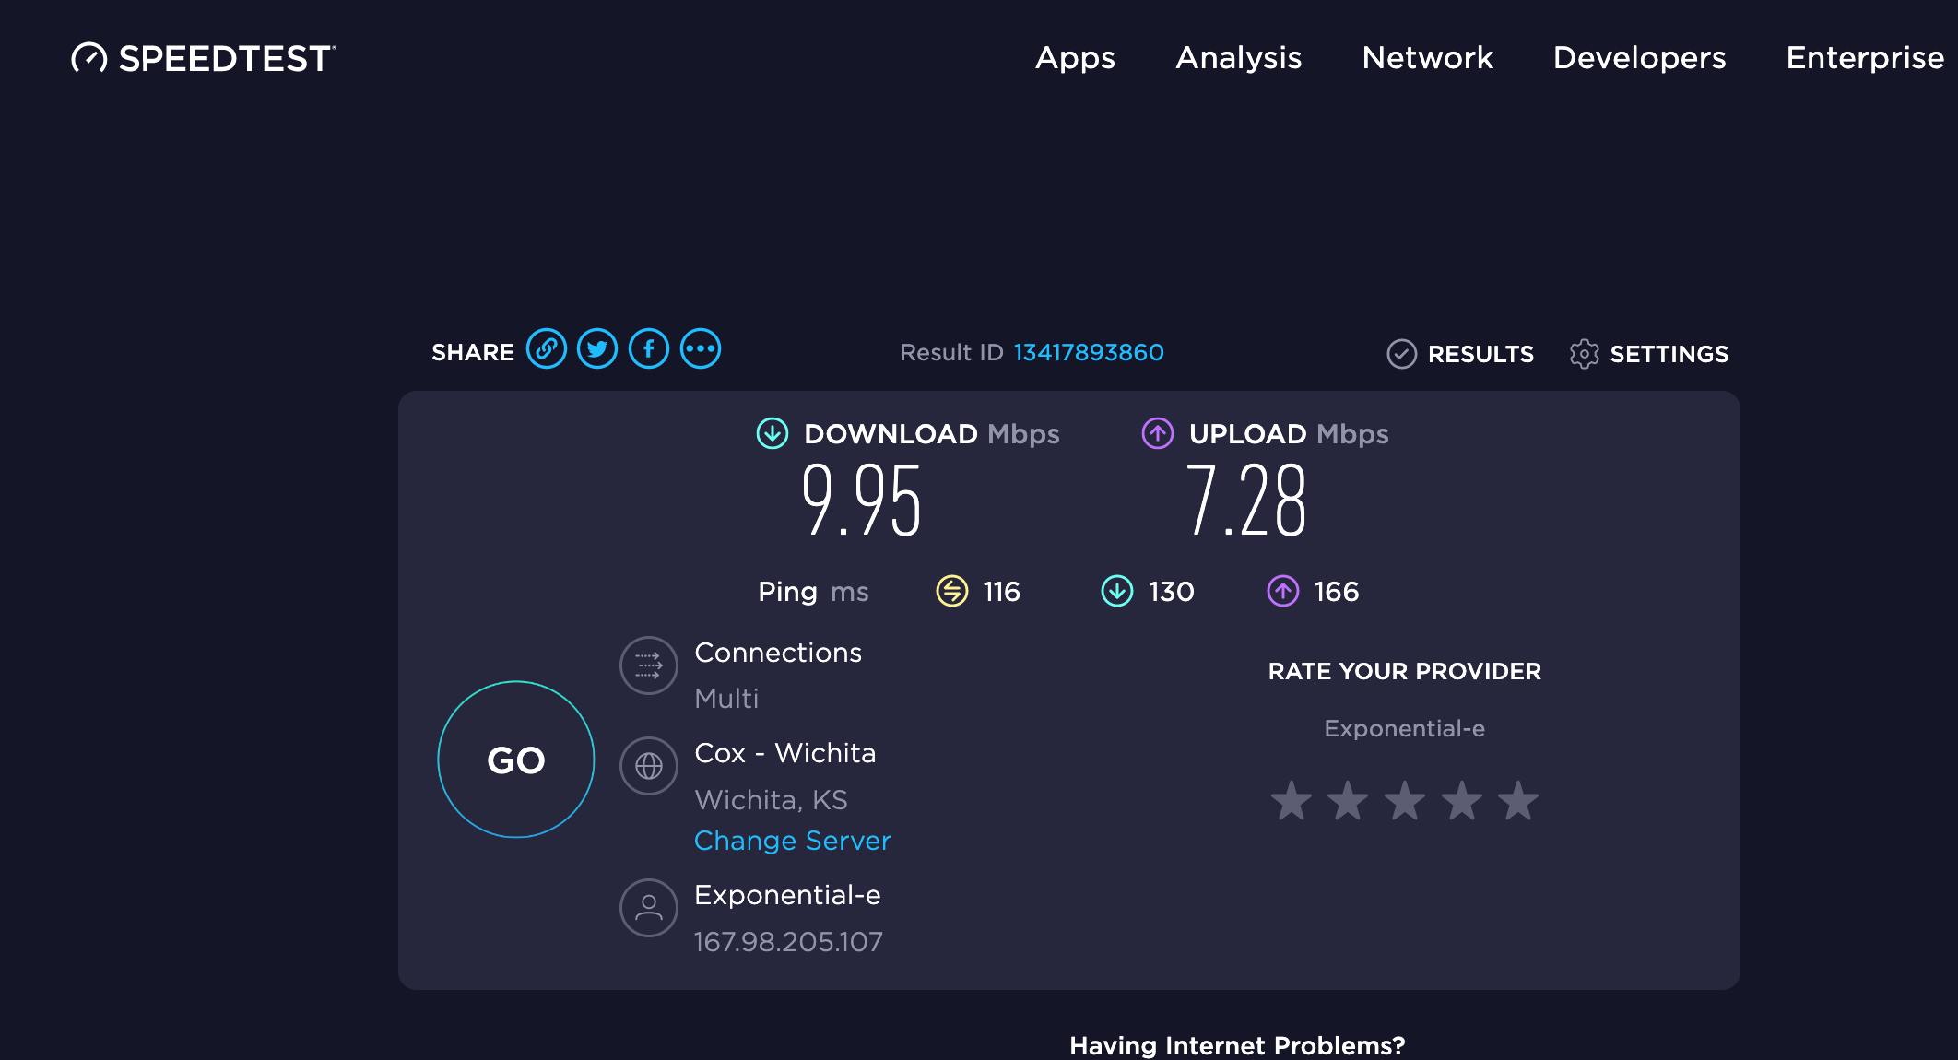The width and height of the screenshot is (1958, 1060).
Task: Open the Results history checkmark icon
Action: pos(1402,353)
